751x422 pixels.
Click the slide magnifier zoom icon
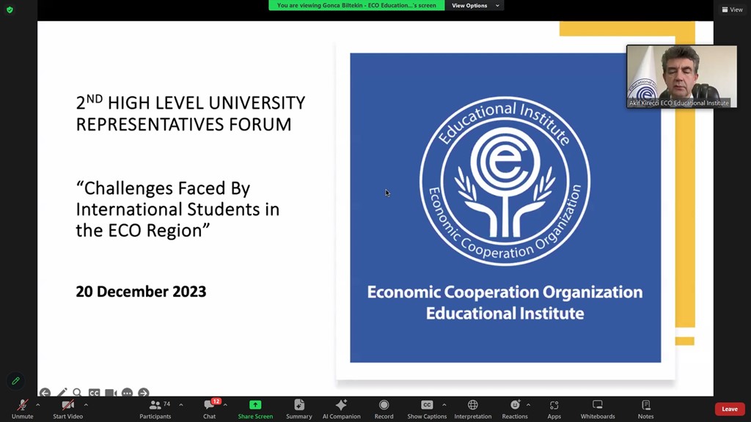(x=77, y=393)
